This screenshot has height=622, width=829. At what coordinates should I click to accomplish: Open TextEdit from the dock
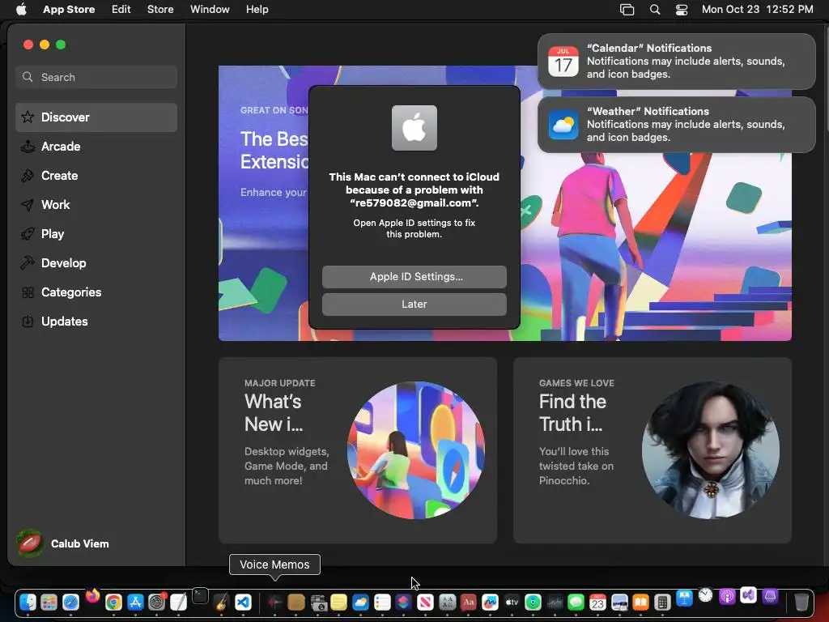[178, 602]
